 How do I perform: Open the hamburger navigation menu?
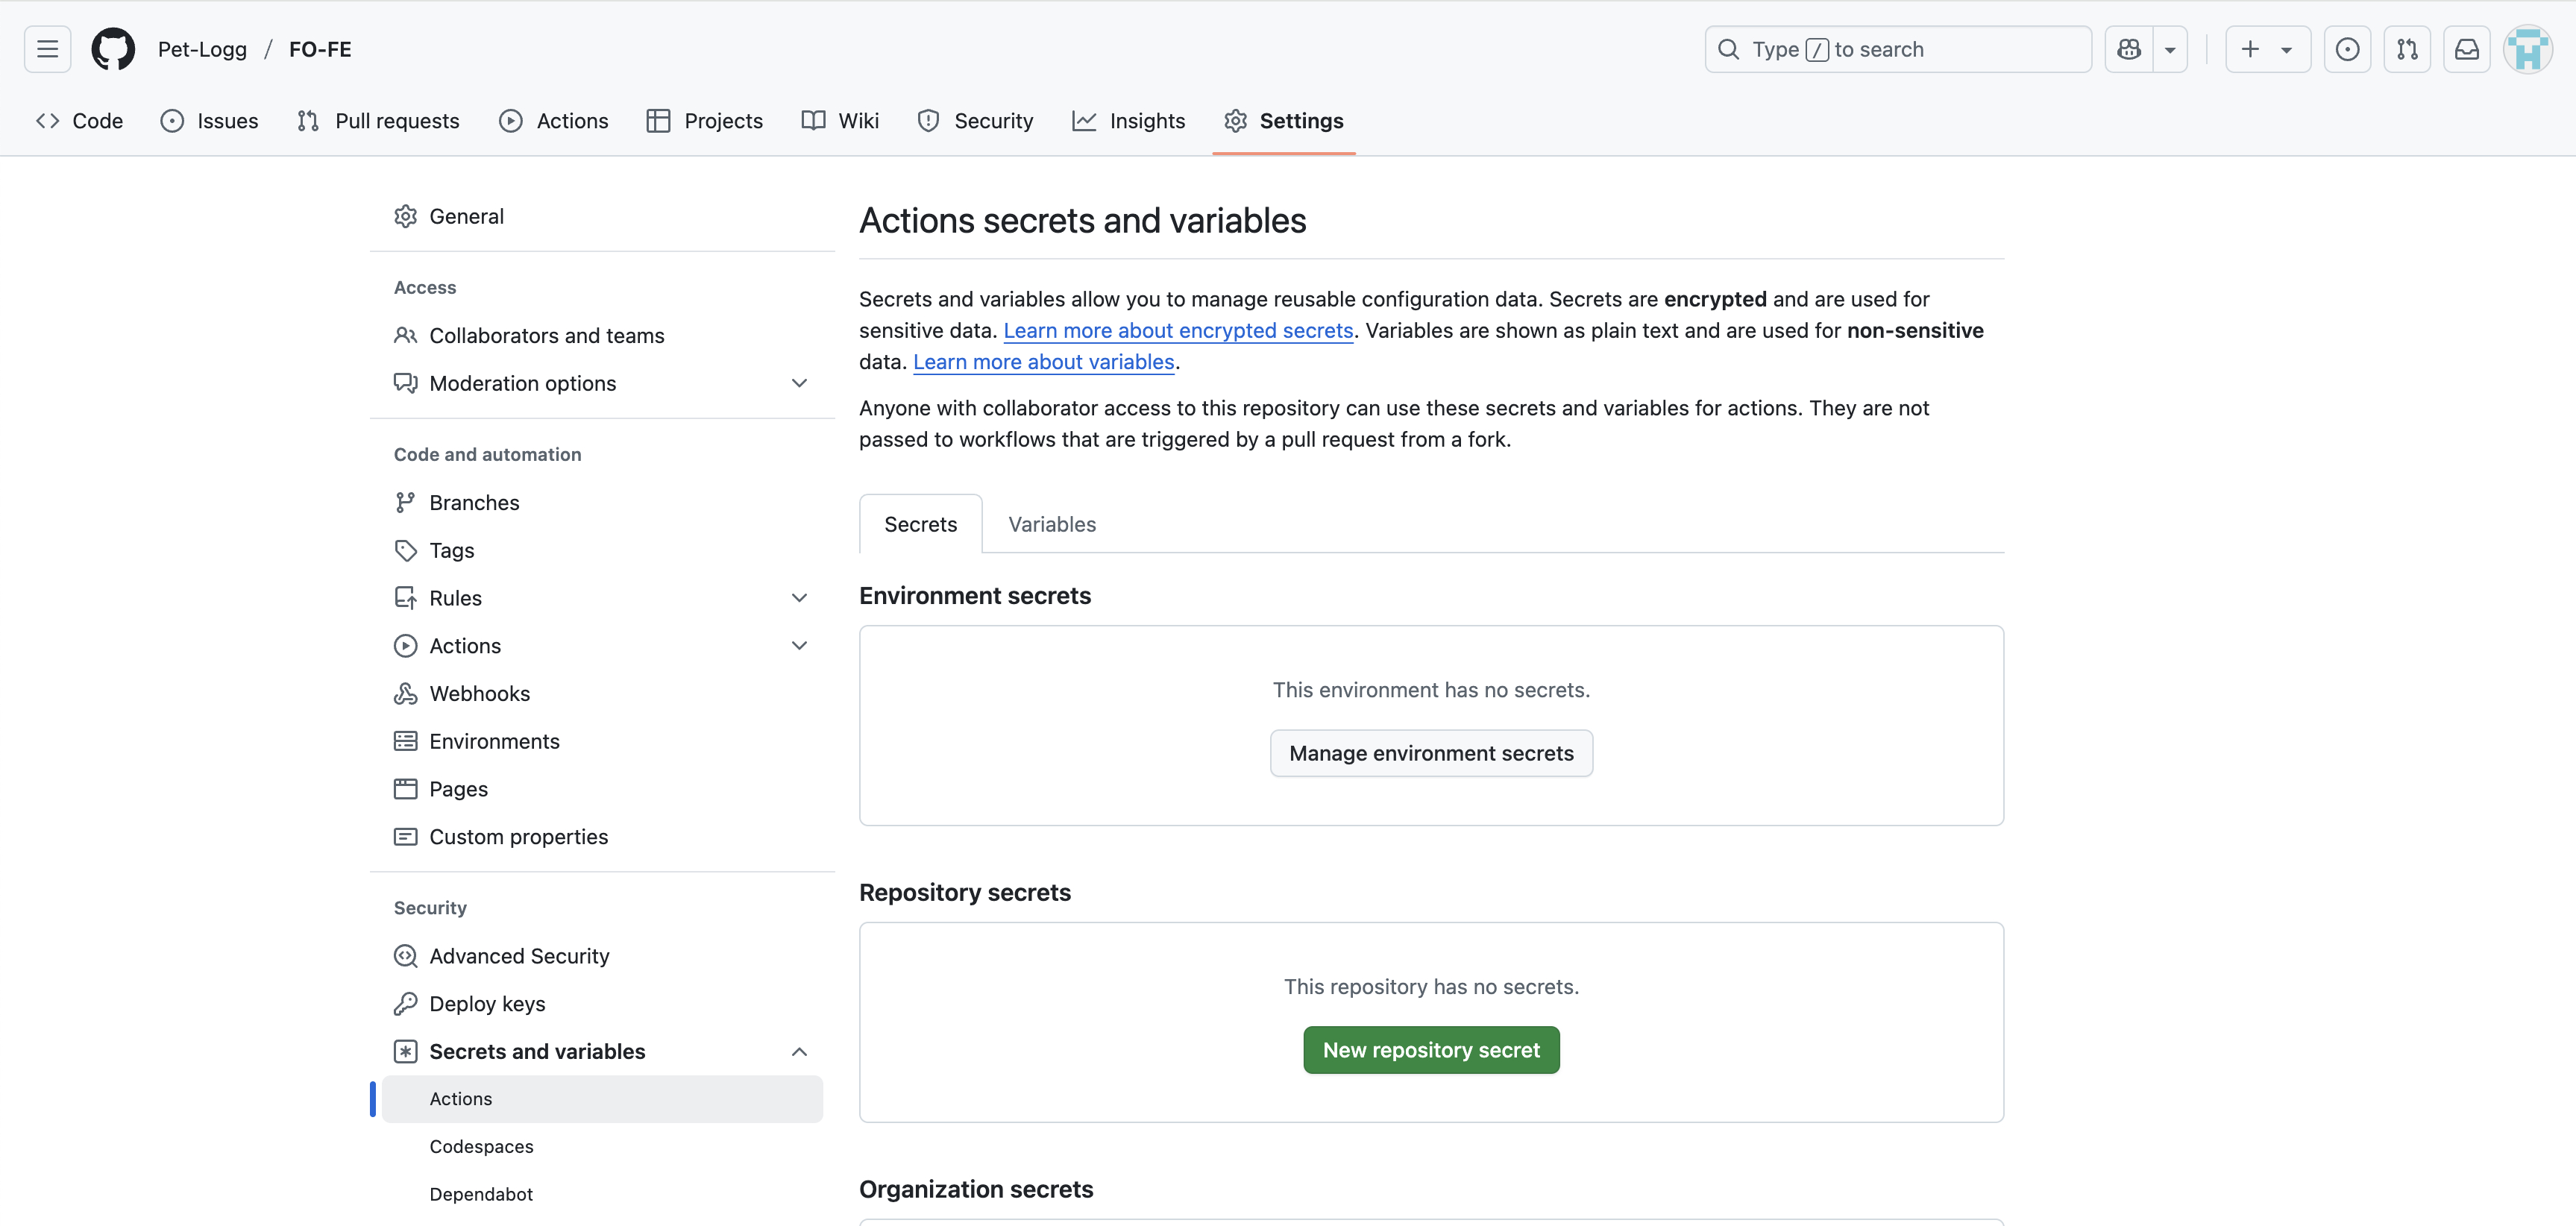coord(47,49)
